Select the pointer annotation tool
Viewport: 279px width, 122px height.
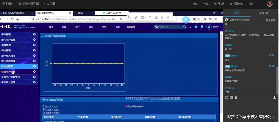coord(129,18)
